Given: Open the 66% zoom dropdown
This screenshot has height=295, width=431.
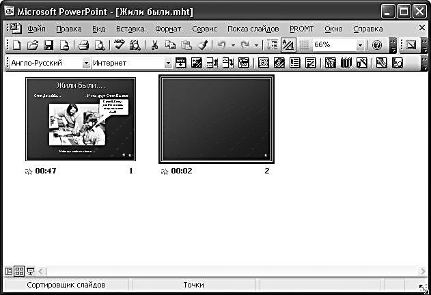Looking at the screenshot, I should (360, 46).
